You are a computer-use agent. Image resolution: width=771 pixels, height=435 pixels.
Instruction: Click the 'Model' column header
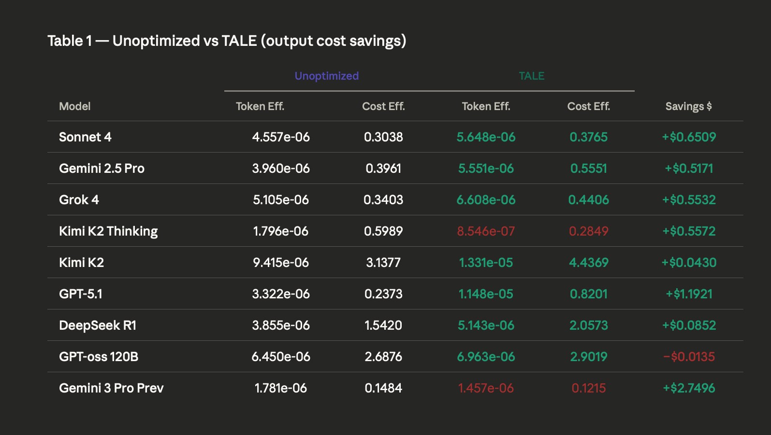click(75, 106)
